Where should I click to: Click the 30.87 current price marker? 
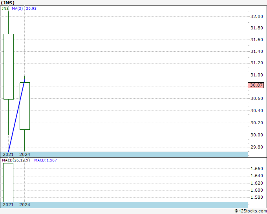click(x=256, y=85)
